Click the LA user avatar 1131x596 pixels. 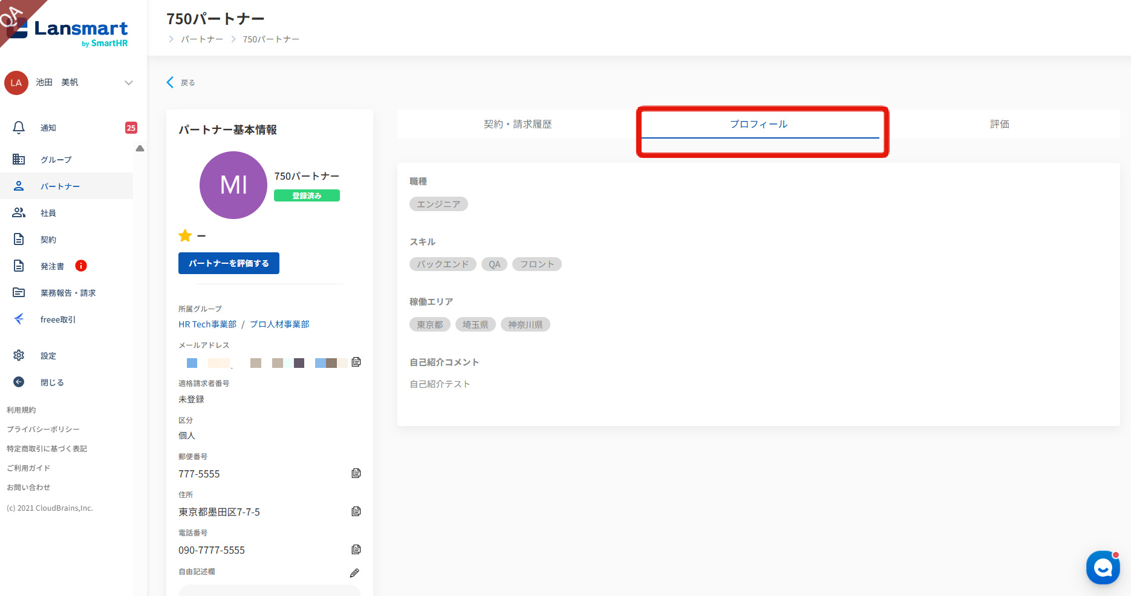click(x=16, y=83)
